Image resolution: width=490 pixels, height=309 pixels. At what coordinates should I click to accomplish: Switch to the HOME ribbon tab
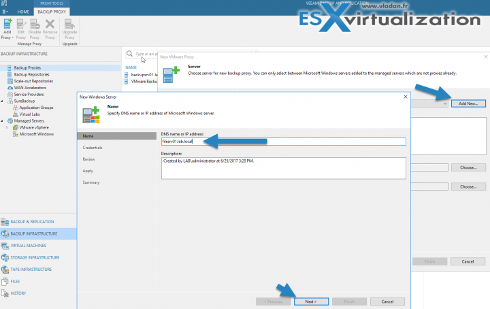click(x=22, y=12)
